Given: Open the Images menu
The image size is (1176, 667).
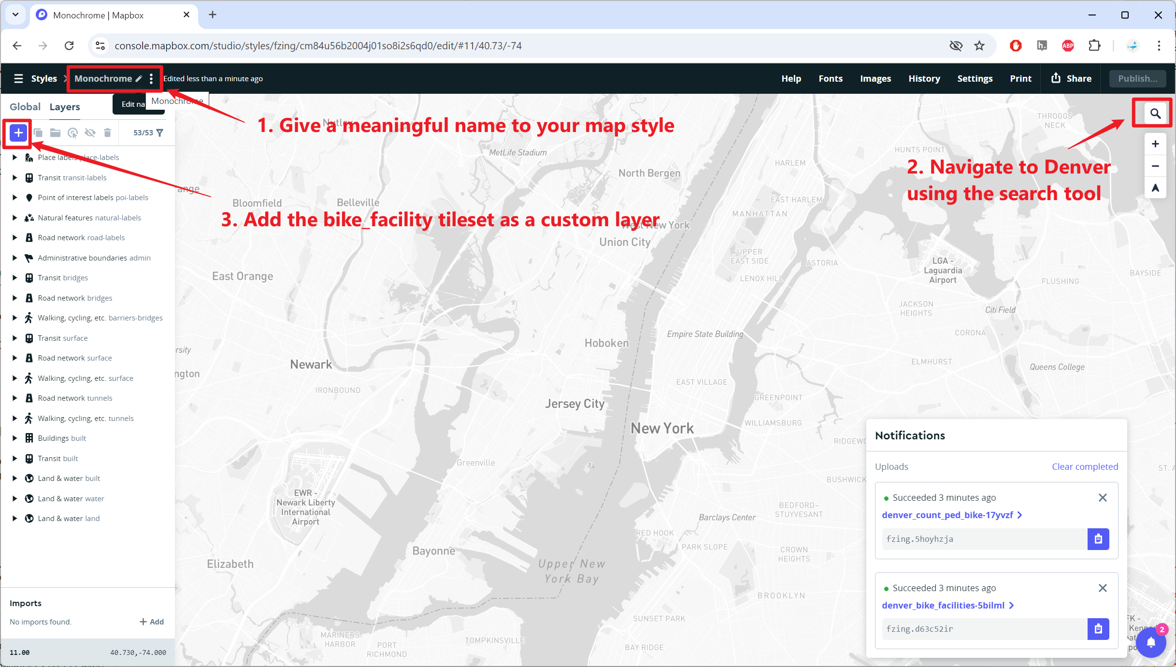Looking at the screenshot, I should (875, 78).
